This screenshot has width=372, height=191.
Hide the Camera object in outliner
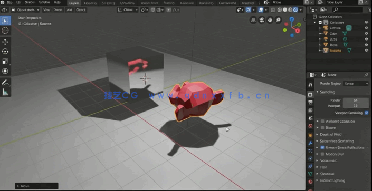pos(366,28)
